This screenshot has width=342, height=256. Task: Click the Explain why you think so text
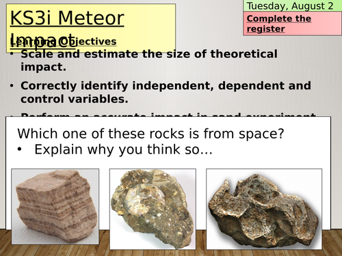click(123, 150)
